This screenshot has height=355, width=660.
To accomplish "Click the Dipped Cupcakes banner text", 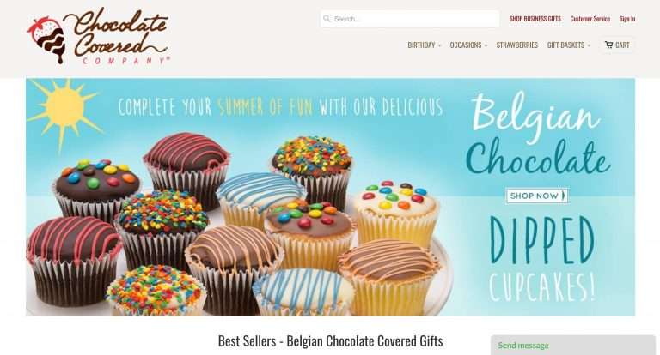I will (541, 258).
